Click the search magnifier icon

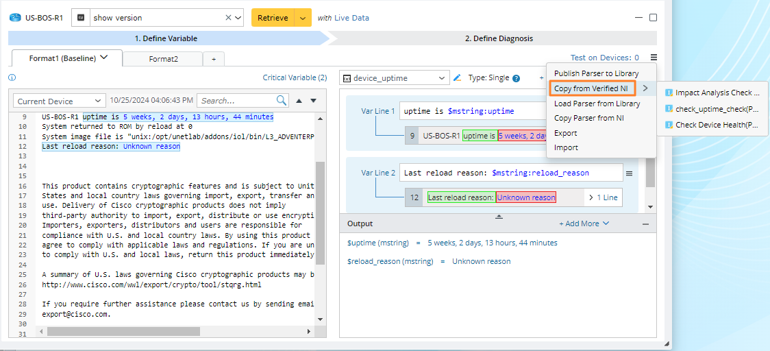[282, 101]
